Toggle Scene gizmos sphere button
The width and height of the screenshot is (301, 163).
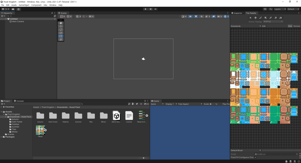[x=225, y=16]
